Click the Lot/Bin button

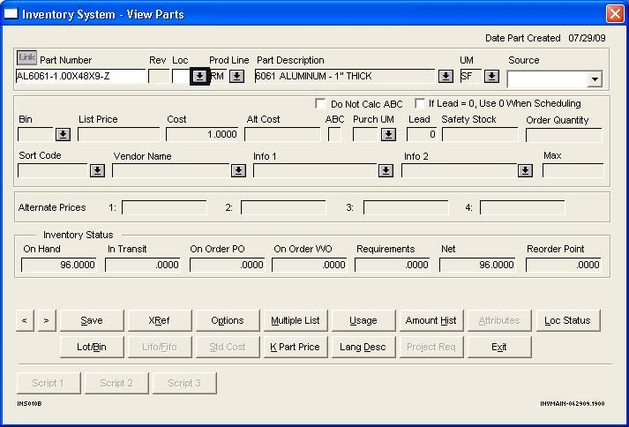92,347
